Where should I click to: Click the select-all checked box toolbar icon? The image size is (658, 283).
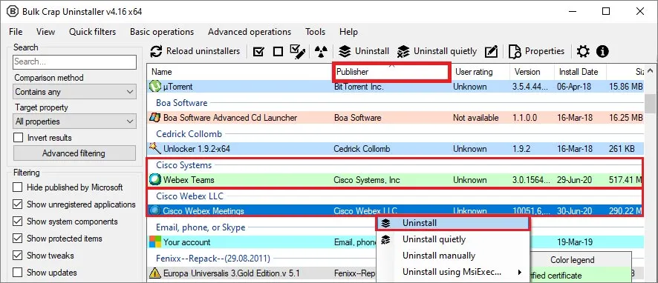coord(259,52)
